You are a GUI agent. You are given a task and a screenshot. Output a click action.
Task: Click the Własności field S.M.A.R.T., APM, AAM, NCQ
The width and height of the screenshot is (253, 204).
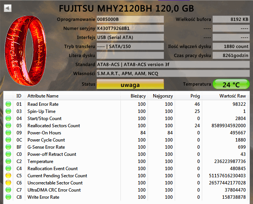click(173, 73)
